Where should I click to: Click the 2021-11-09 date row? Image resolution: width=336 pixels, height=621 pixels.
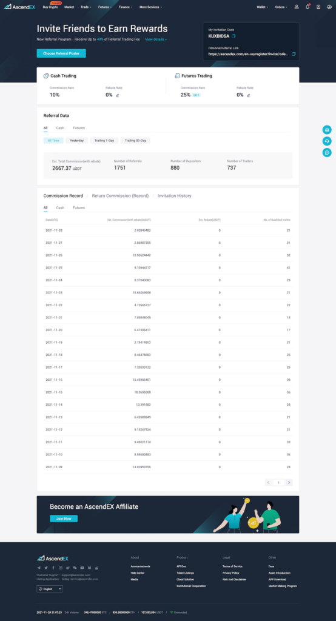[x=168, y=467]
